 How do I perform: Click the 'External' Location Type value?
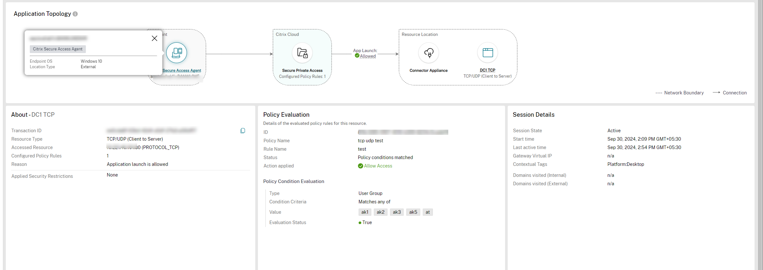88,67
